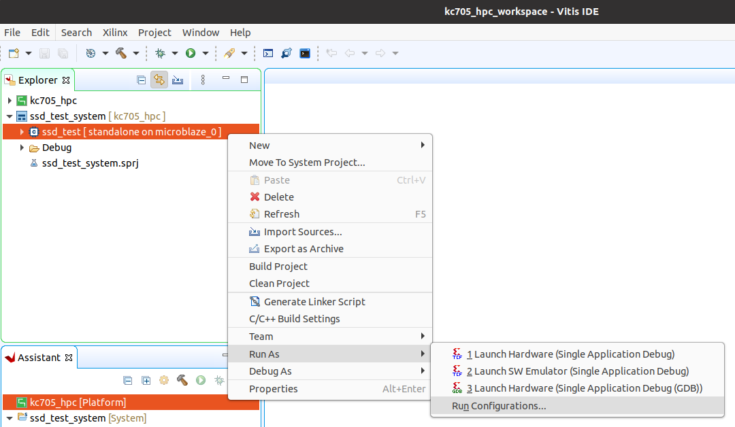
Task: Select the Explorer tab
Action: tap(37, 80)
